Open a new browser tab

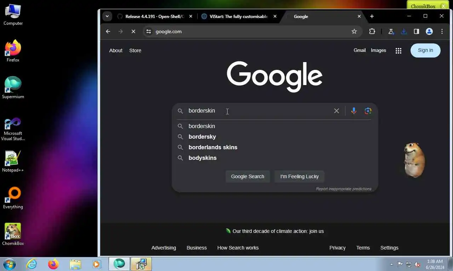click(372, 16)
